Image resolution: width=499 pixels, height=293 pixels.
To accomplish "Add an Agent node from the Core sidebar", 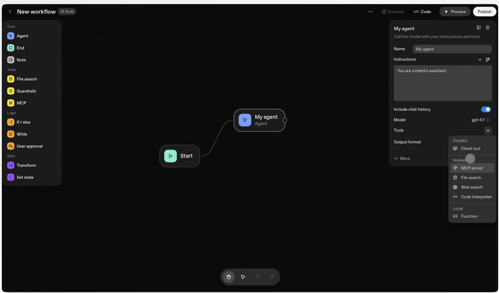I will [22, 36].
